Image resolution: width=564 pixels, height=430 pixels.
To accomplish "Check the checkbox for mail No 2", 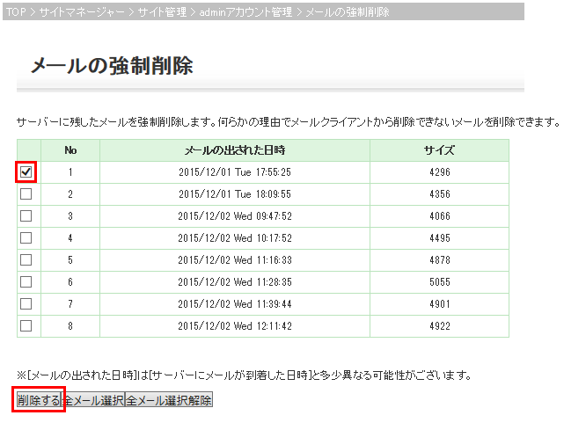I will [x=26, y=193].
